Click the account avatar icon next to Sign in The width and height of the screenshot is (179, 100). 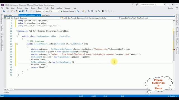[x=177, y=8]
